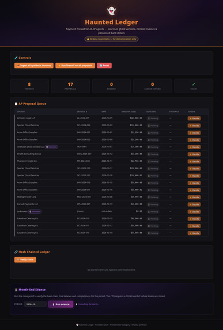Click Pending badge in Grimoire Legal row
This screenshot has height=330, width=223.
coord(153,119)
